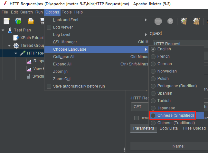Toggle the Log Viewer checkbox
This screenshot has height=153, width=208.
point(49,27)
